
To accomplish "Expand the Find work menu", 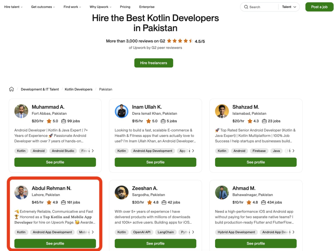I will [72, 7].
